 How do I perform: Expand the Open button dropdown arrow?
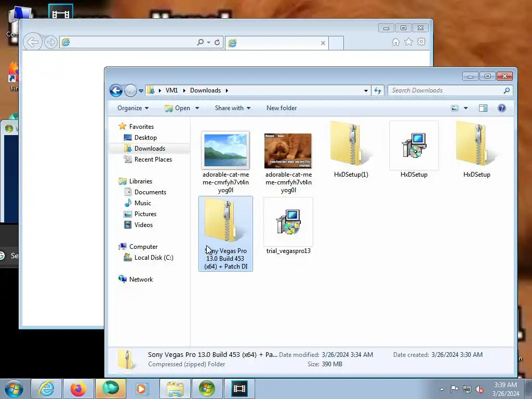pos(197,108)
